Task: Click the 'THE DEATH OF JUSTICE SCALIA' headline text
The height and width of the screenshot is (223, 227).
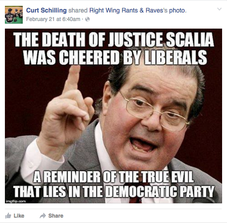Action: pos(114,39)
